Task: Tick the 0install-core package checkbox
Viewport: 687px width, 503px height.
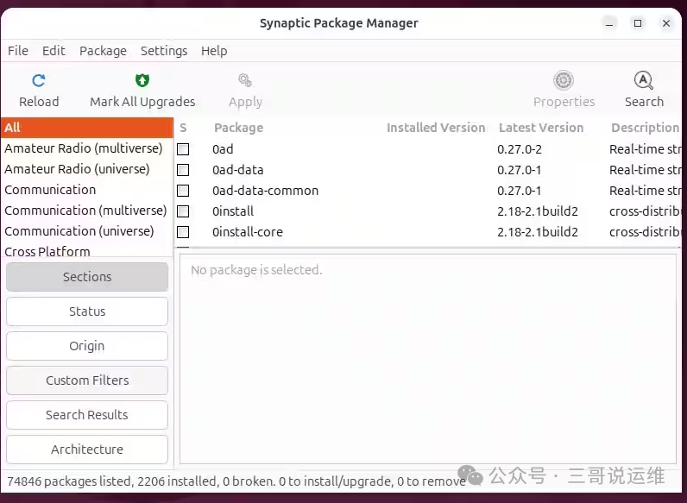Action: click(x=183, y=232)
